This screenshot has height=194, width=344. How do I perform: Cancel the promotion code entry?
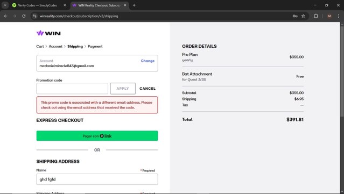pyautogui.click(x=148, y=89)
